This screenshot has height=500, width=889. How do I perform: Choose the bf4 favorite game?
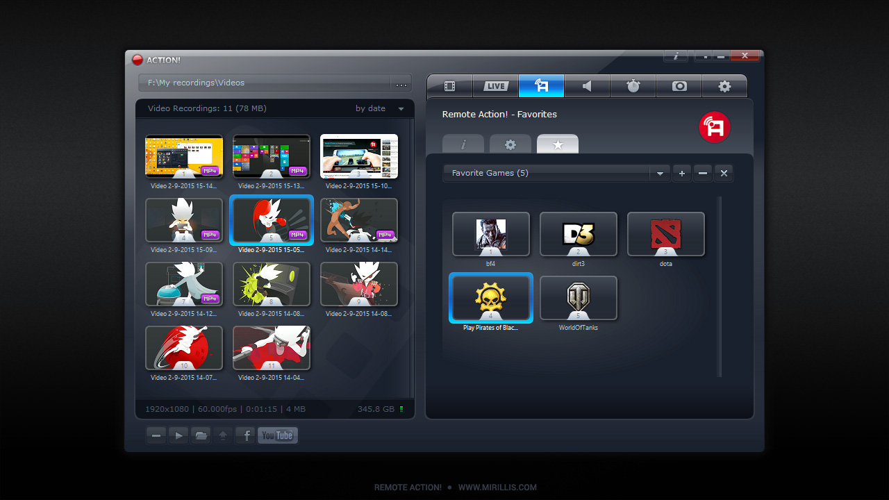tap(491, 234)
